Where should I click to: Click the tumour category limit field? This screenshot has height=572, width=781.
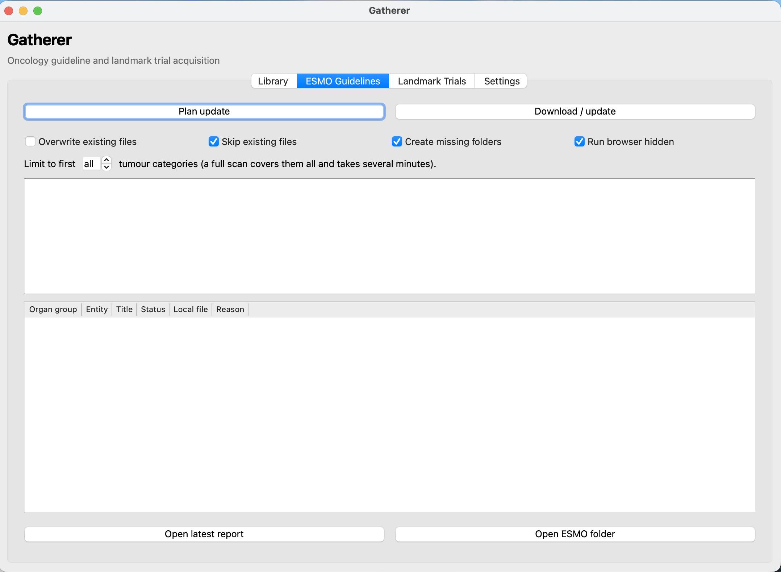[x=91, y=164]
